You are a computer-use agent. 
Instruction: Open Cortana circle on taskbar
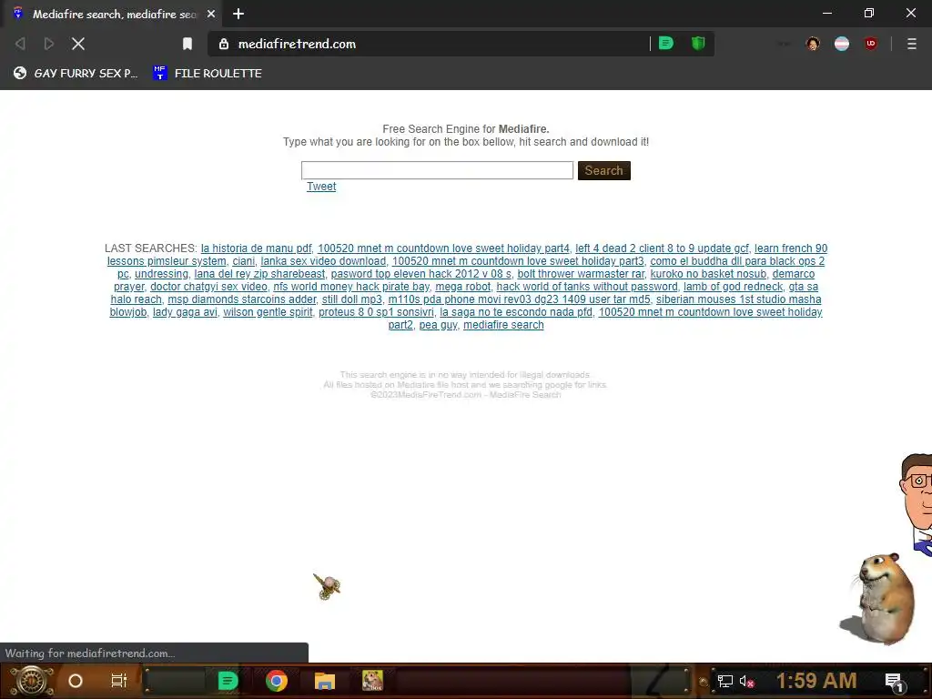pyautogui.click(x=76, y=681)
